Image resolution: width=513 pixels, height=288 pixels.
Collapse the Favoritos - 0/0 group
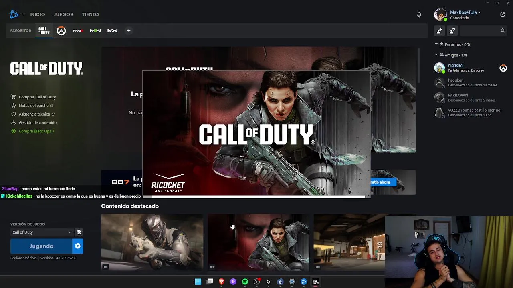(436, 44)
